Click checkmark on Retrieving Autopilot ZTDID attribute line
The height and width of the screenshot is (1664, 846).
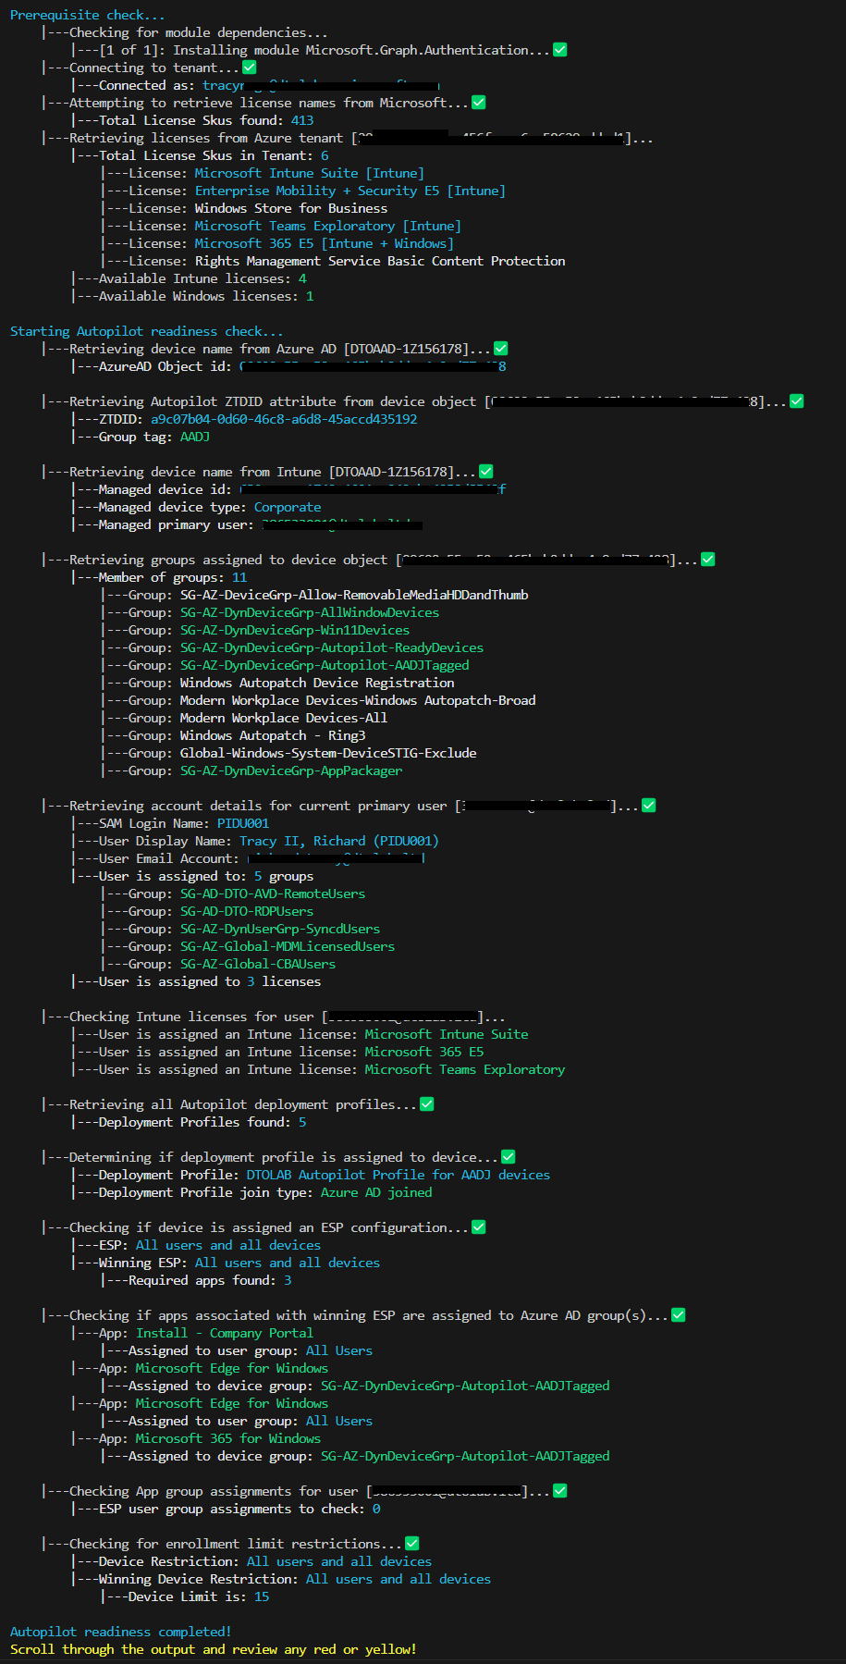pos(797,401)
